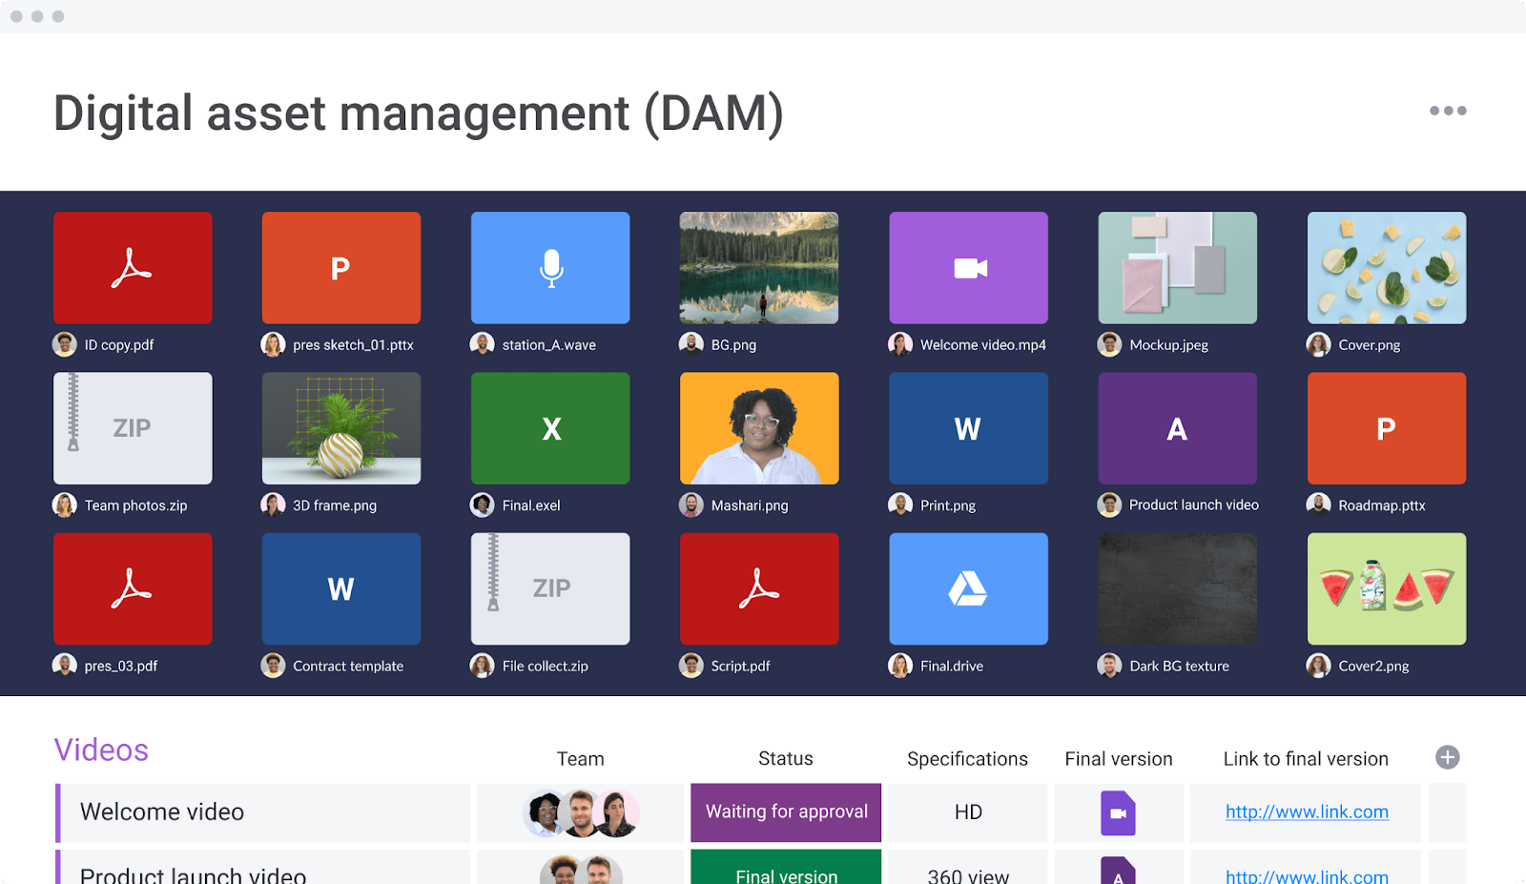Open the BG.png forest lake thumbnail
This screenshot has height=884, width=1526.
759,268
